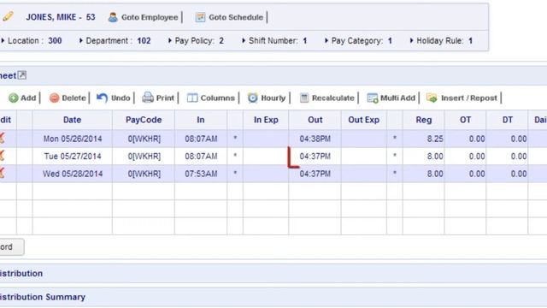Expand the Shift Number 1 arrow
547x308 pixels.
coord(244,40)
